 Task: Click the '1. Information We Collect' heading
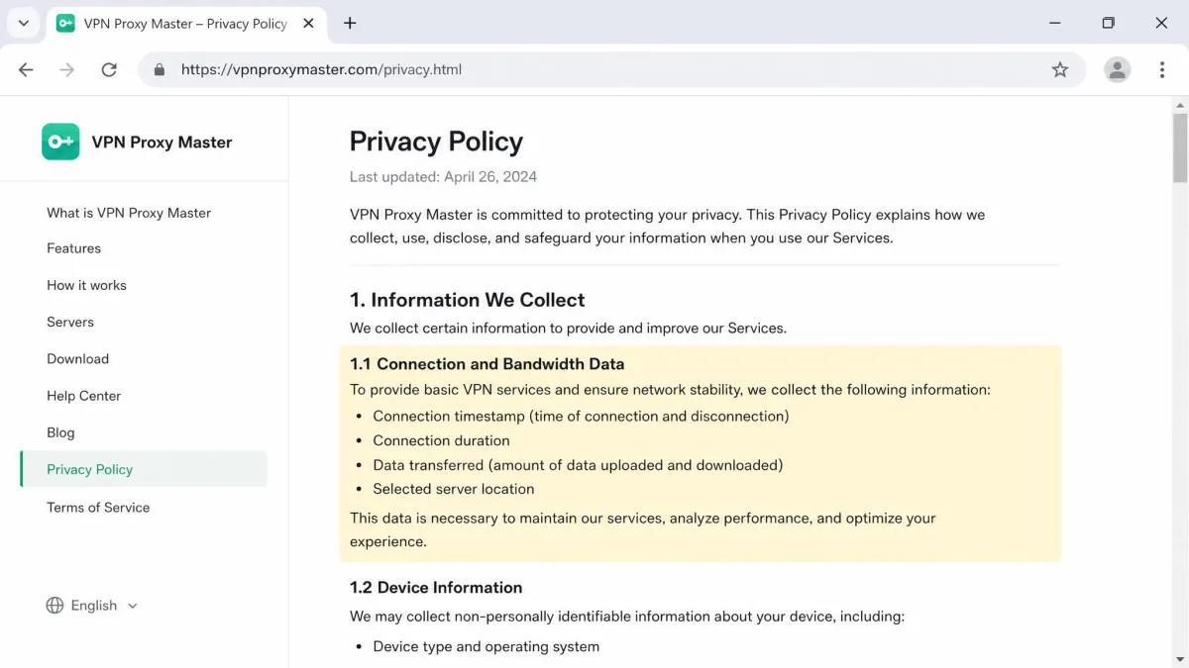(x=467, y=300)
